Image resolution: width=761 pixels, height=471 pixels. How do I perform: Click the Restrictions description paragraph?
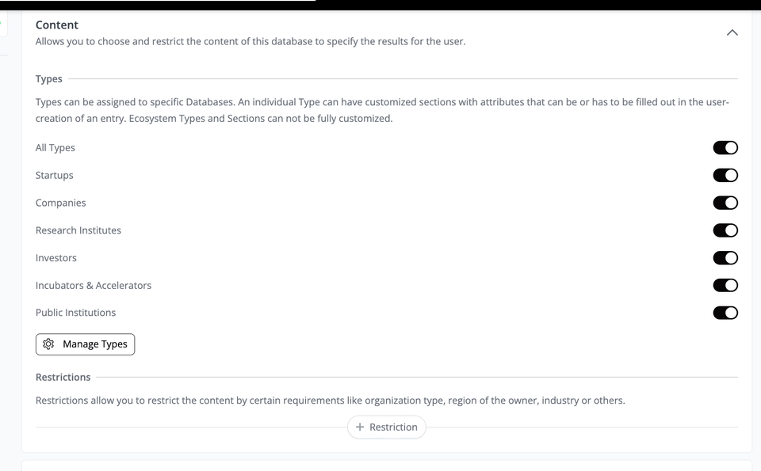(x=330, y=401)
